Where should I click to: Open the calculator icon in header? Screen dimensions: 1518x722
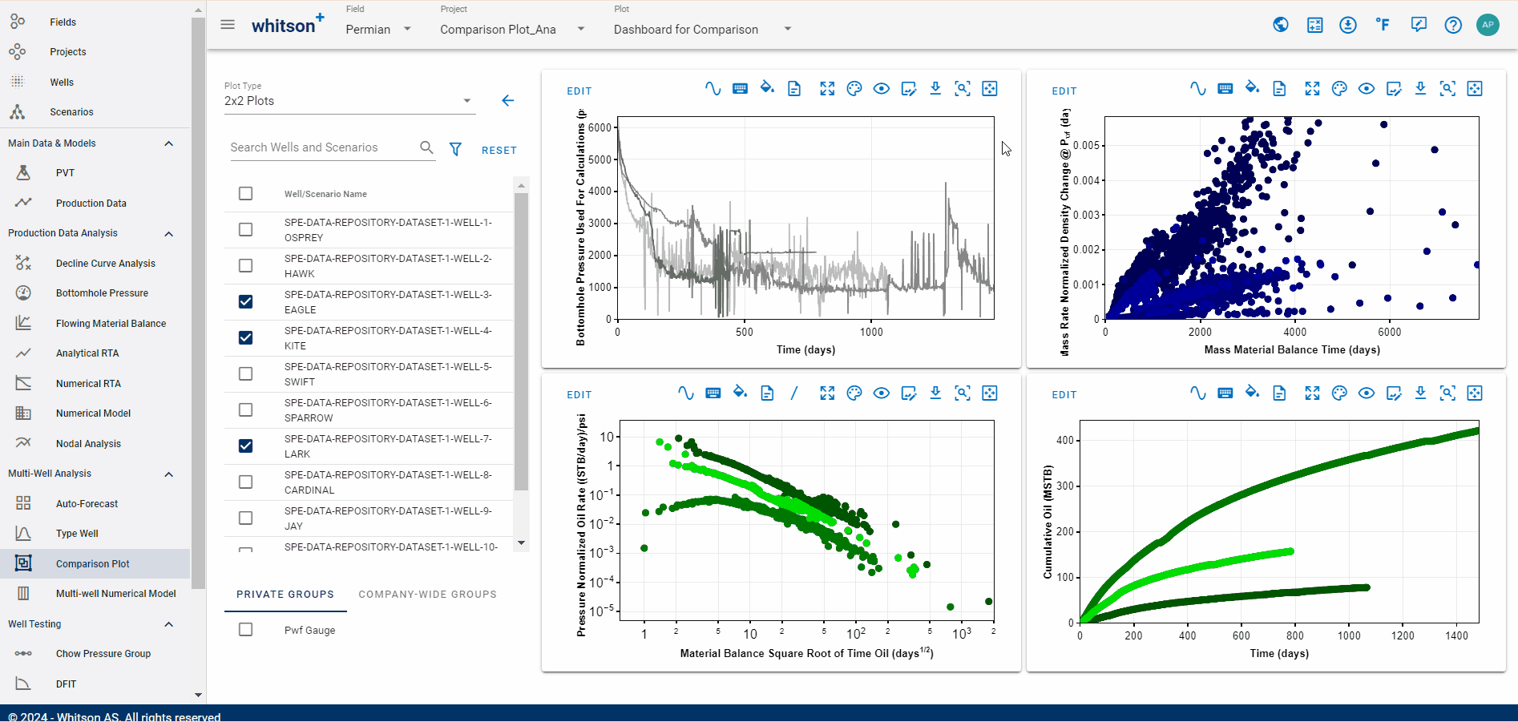[1315, 25]
